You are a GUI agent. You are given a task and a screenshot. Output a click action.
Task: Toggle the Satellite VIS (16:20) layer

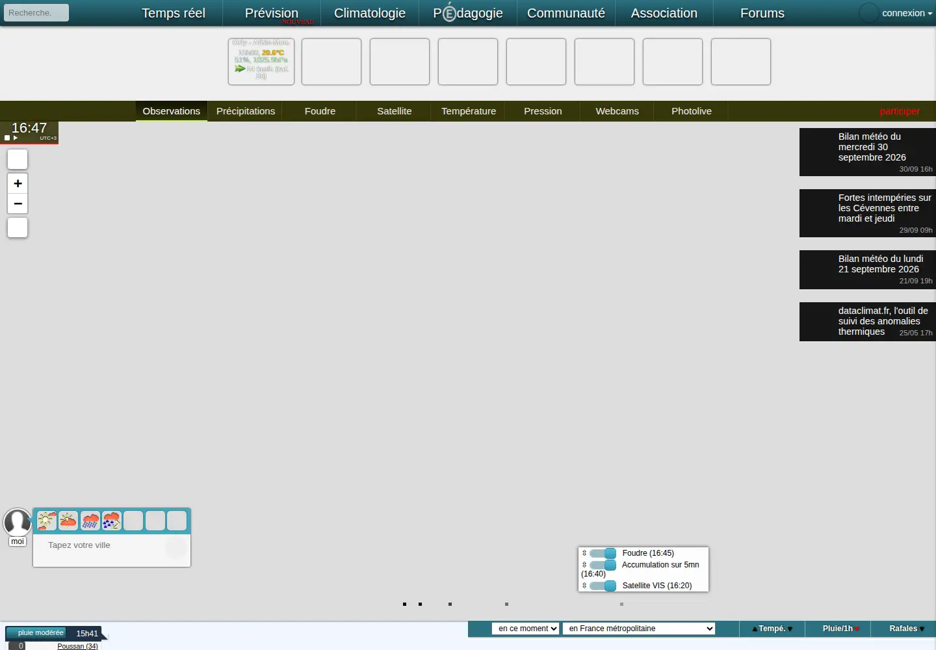point(603,586)
